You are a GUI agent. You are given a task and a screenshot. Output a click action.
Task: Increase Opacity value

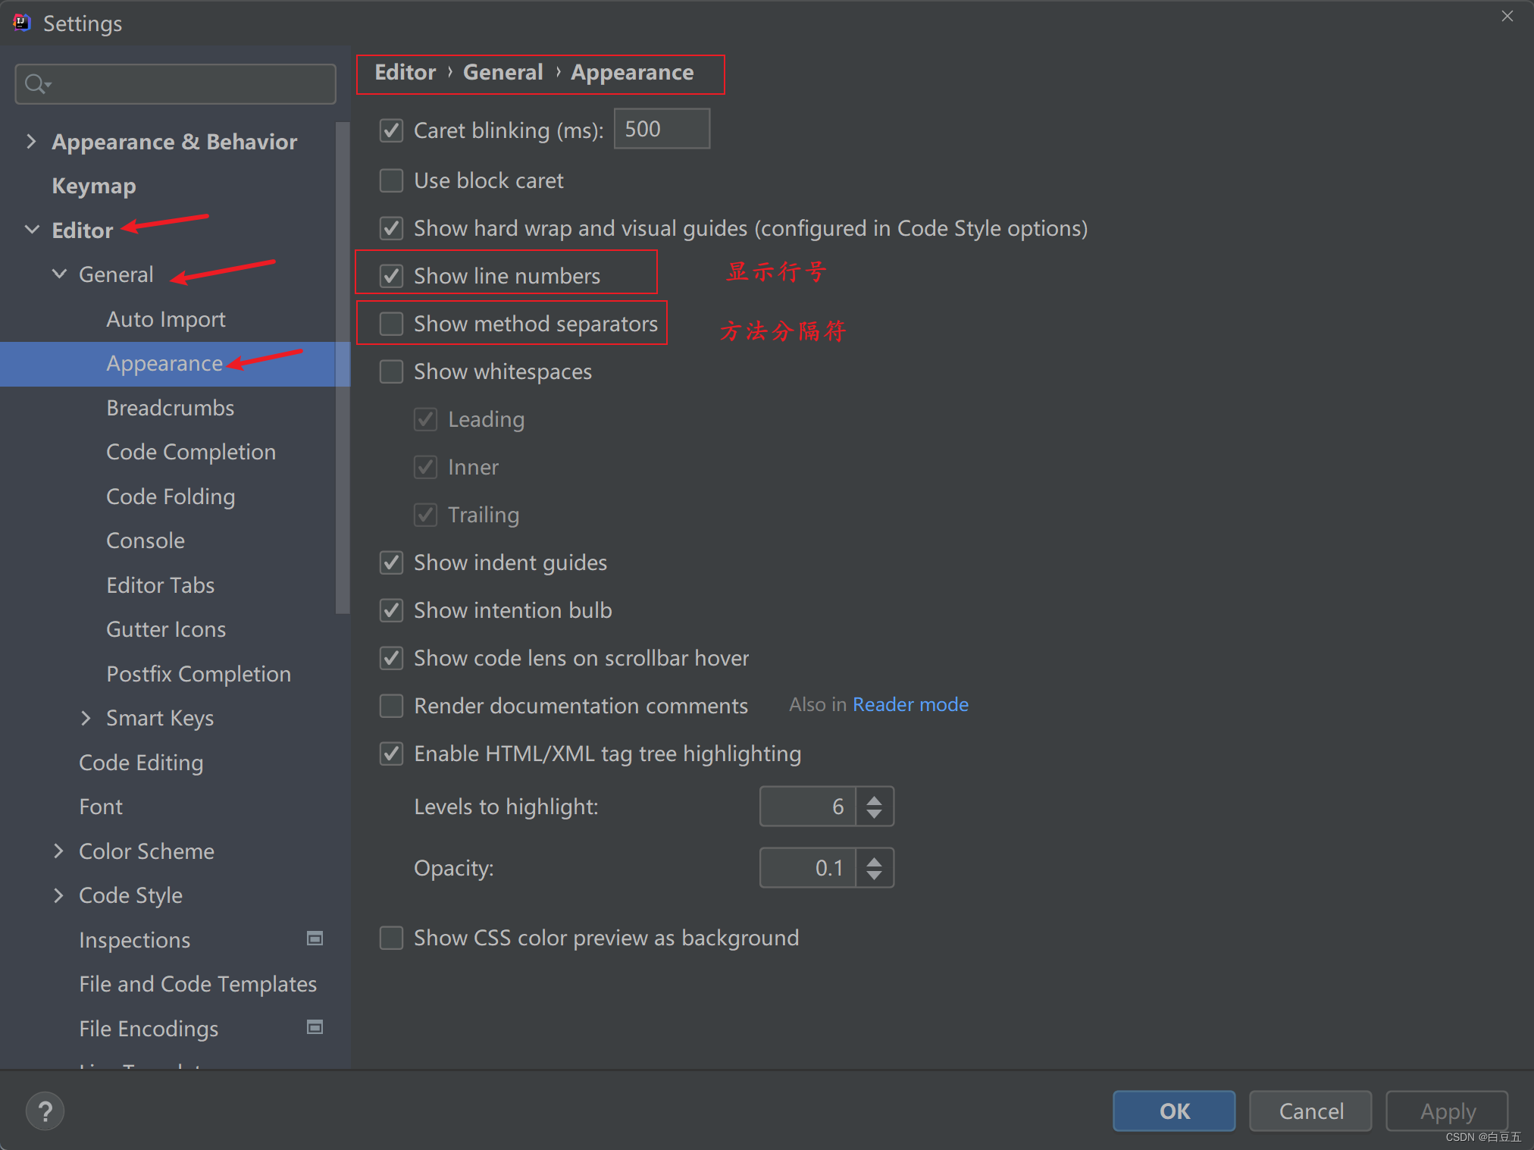(x=874, y=860)
